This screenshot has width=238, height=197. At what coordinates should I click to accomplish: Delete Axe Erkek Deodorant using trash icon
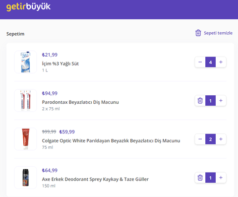point(200,178)
